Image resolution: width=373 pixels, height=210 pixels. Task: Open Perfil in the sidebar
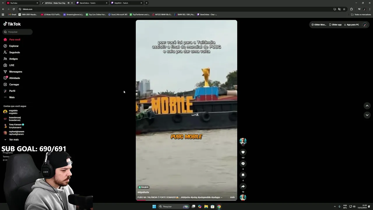(9, 91)
